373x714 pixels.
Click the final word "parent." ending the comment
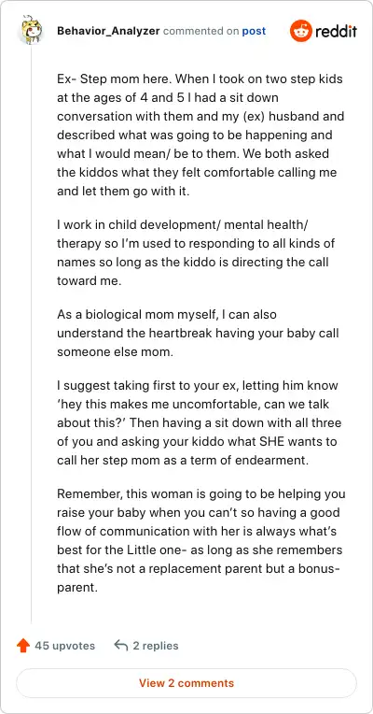(x=77, y=587)
